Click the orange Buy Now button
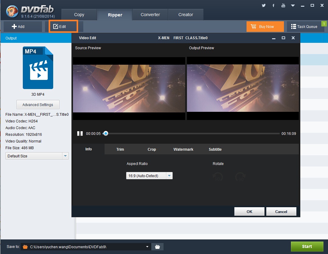 (x=265, y=26)
